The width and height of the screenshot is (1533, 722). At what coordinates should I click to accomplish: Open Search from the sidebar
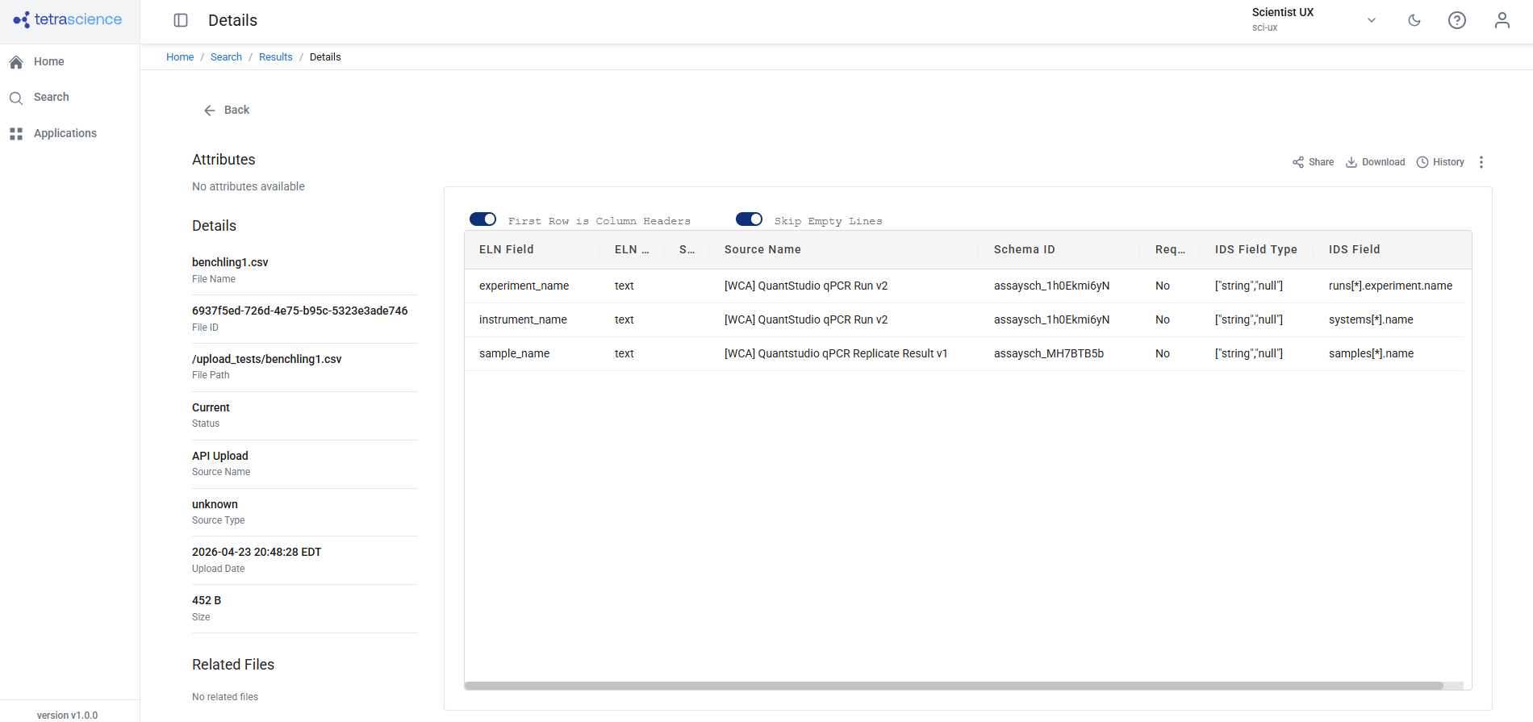pos(52,97)
